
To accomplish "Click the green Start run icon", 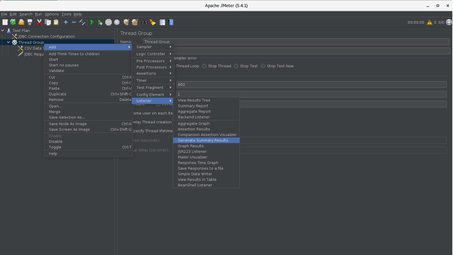I will click(92, 22).
